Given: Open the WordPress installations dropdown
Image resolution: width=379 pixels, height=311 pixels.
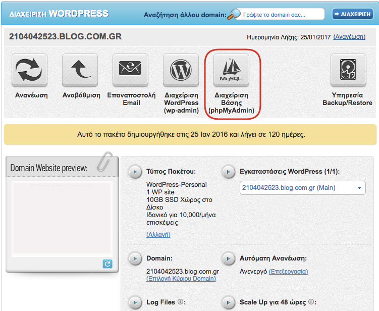Looking at the screenshot, I should 303,188.
